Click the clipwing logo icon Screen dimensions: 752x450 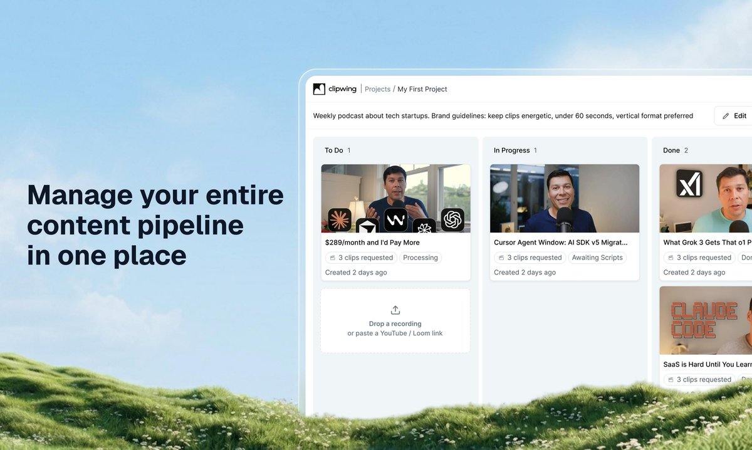tap(319, 89)
